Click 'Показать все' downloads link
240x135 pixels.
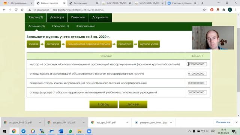pyautogui.click(x=223, y=122)
